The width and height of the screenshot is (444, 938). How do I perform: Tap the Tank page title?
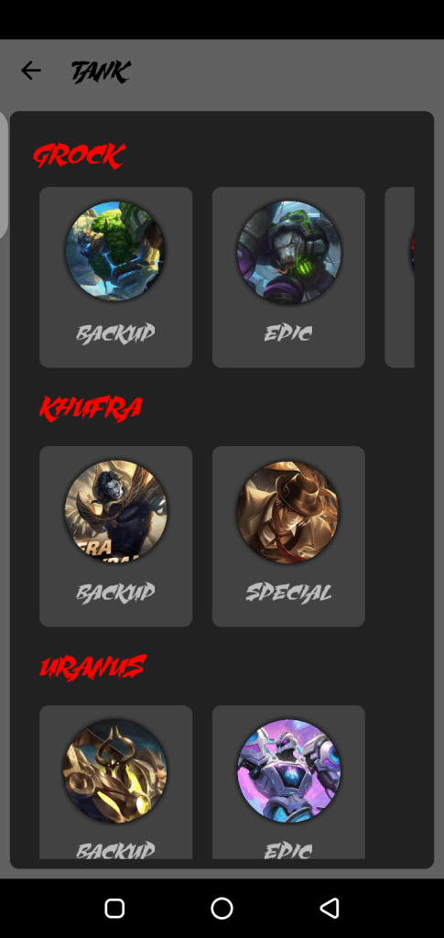101,71
